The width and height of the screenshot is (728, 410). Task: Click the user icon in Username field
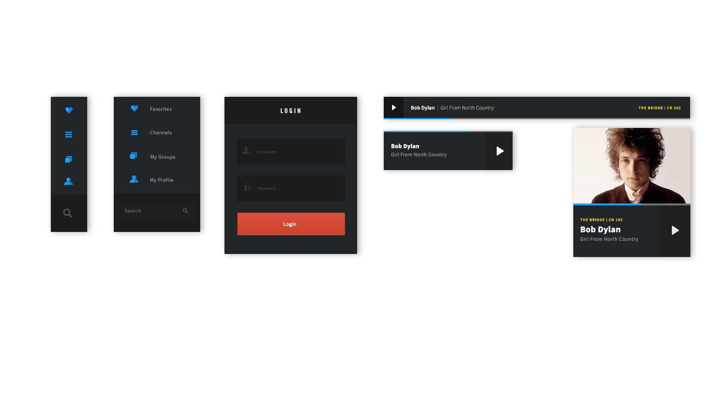coord(246,151)
